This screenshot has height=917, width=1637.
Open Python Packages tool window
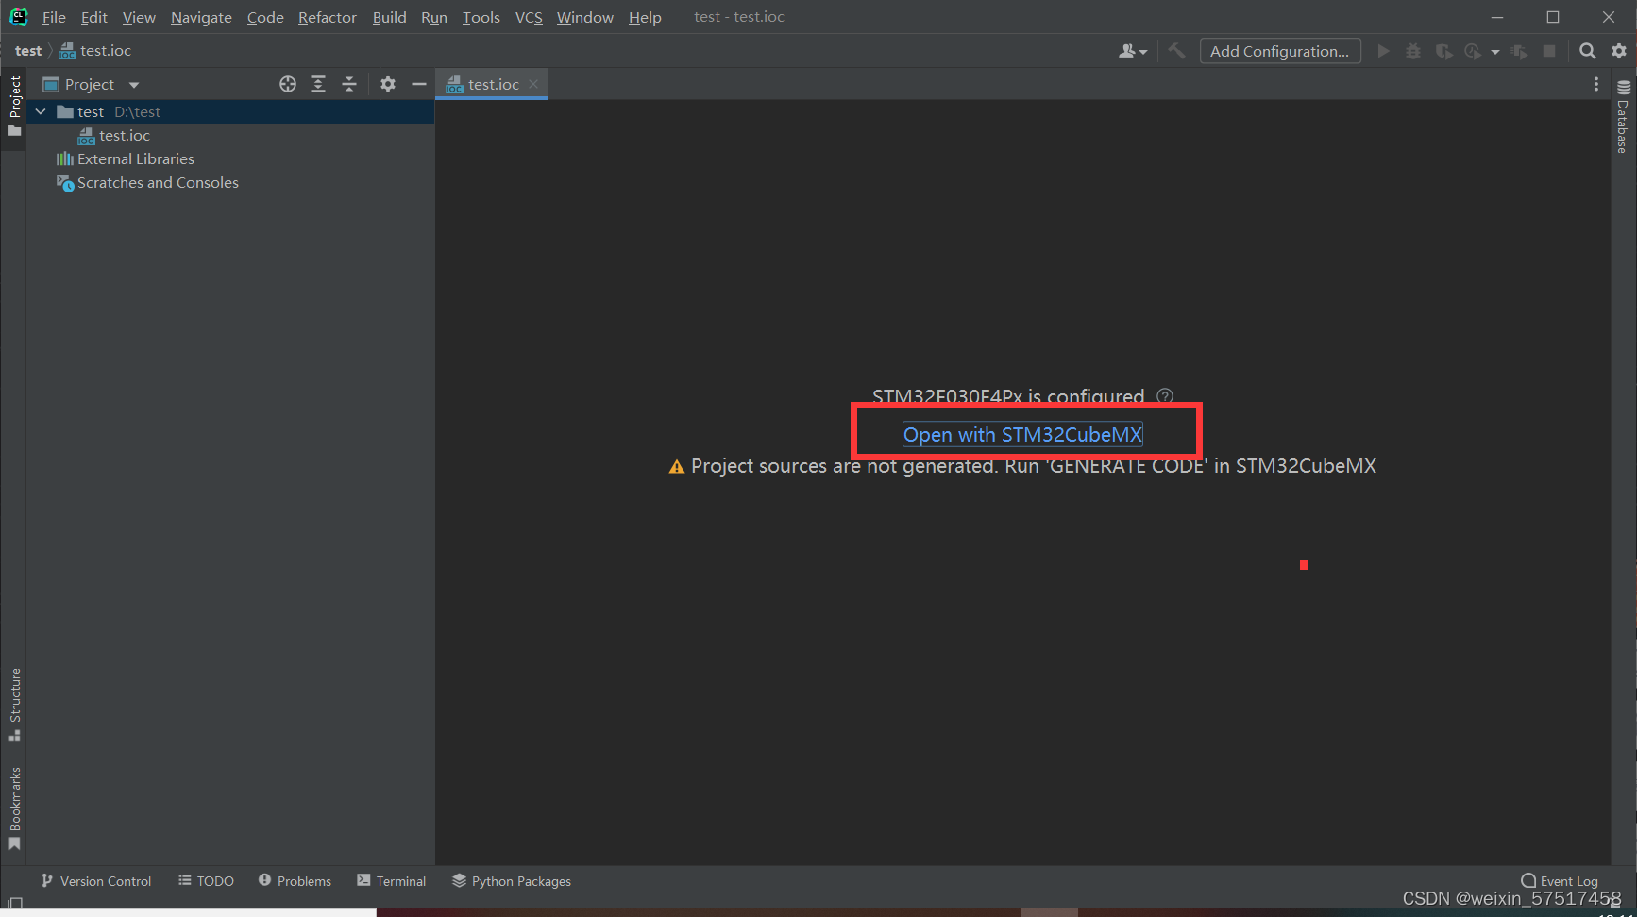click(511, 880)
